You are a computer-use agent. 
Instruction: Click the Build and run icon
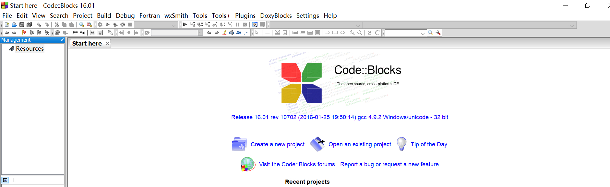[x=115, y=25]
